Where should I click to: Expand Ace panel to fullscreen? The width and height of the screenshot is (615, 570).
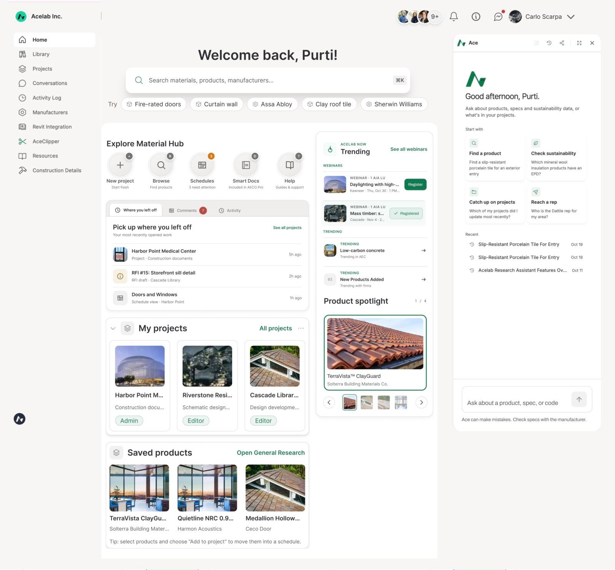pyautogui.click(x=579, y=43)
